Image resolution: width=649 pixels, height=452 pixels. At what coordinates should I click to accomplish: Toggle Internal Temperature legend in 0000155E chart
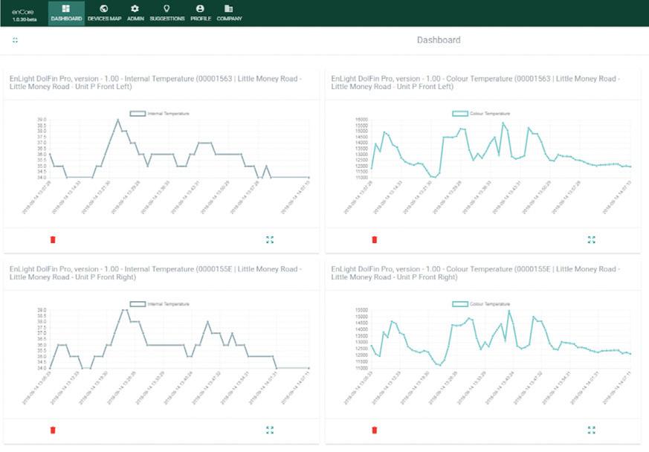pos(159,304)
